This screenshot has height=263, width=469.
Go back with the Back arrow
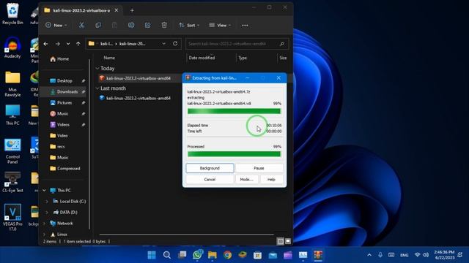tap(45, 44)
